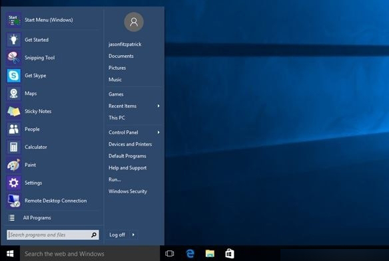
Task: Click the Paint text label
Action: pyautogui.click(x=30, y=165)
